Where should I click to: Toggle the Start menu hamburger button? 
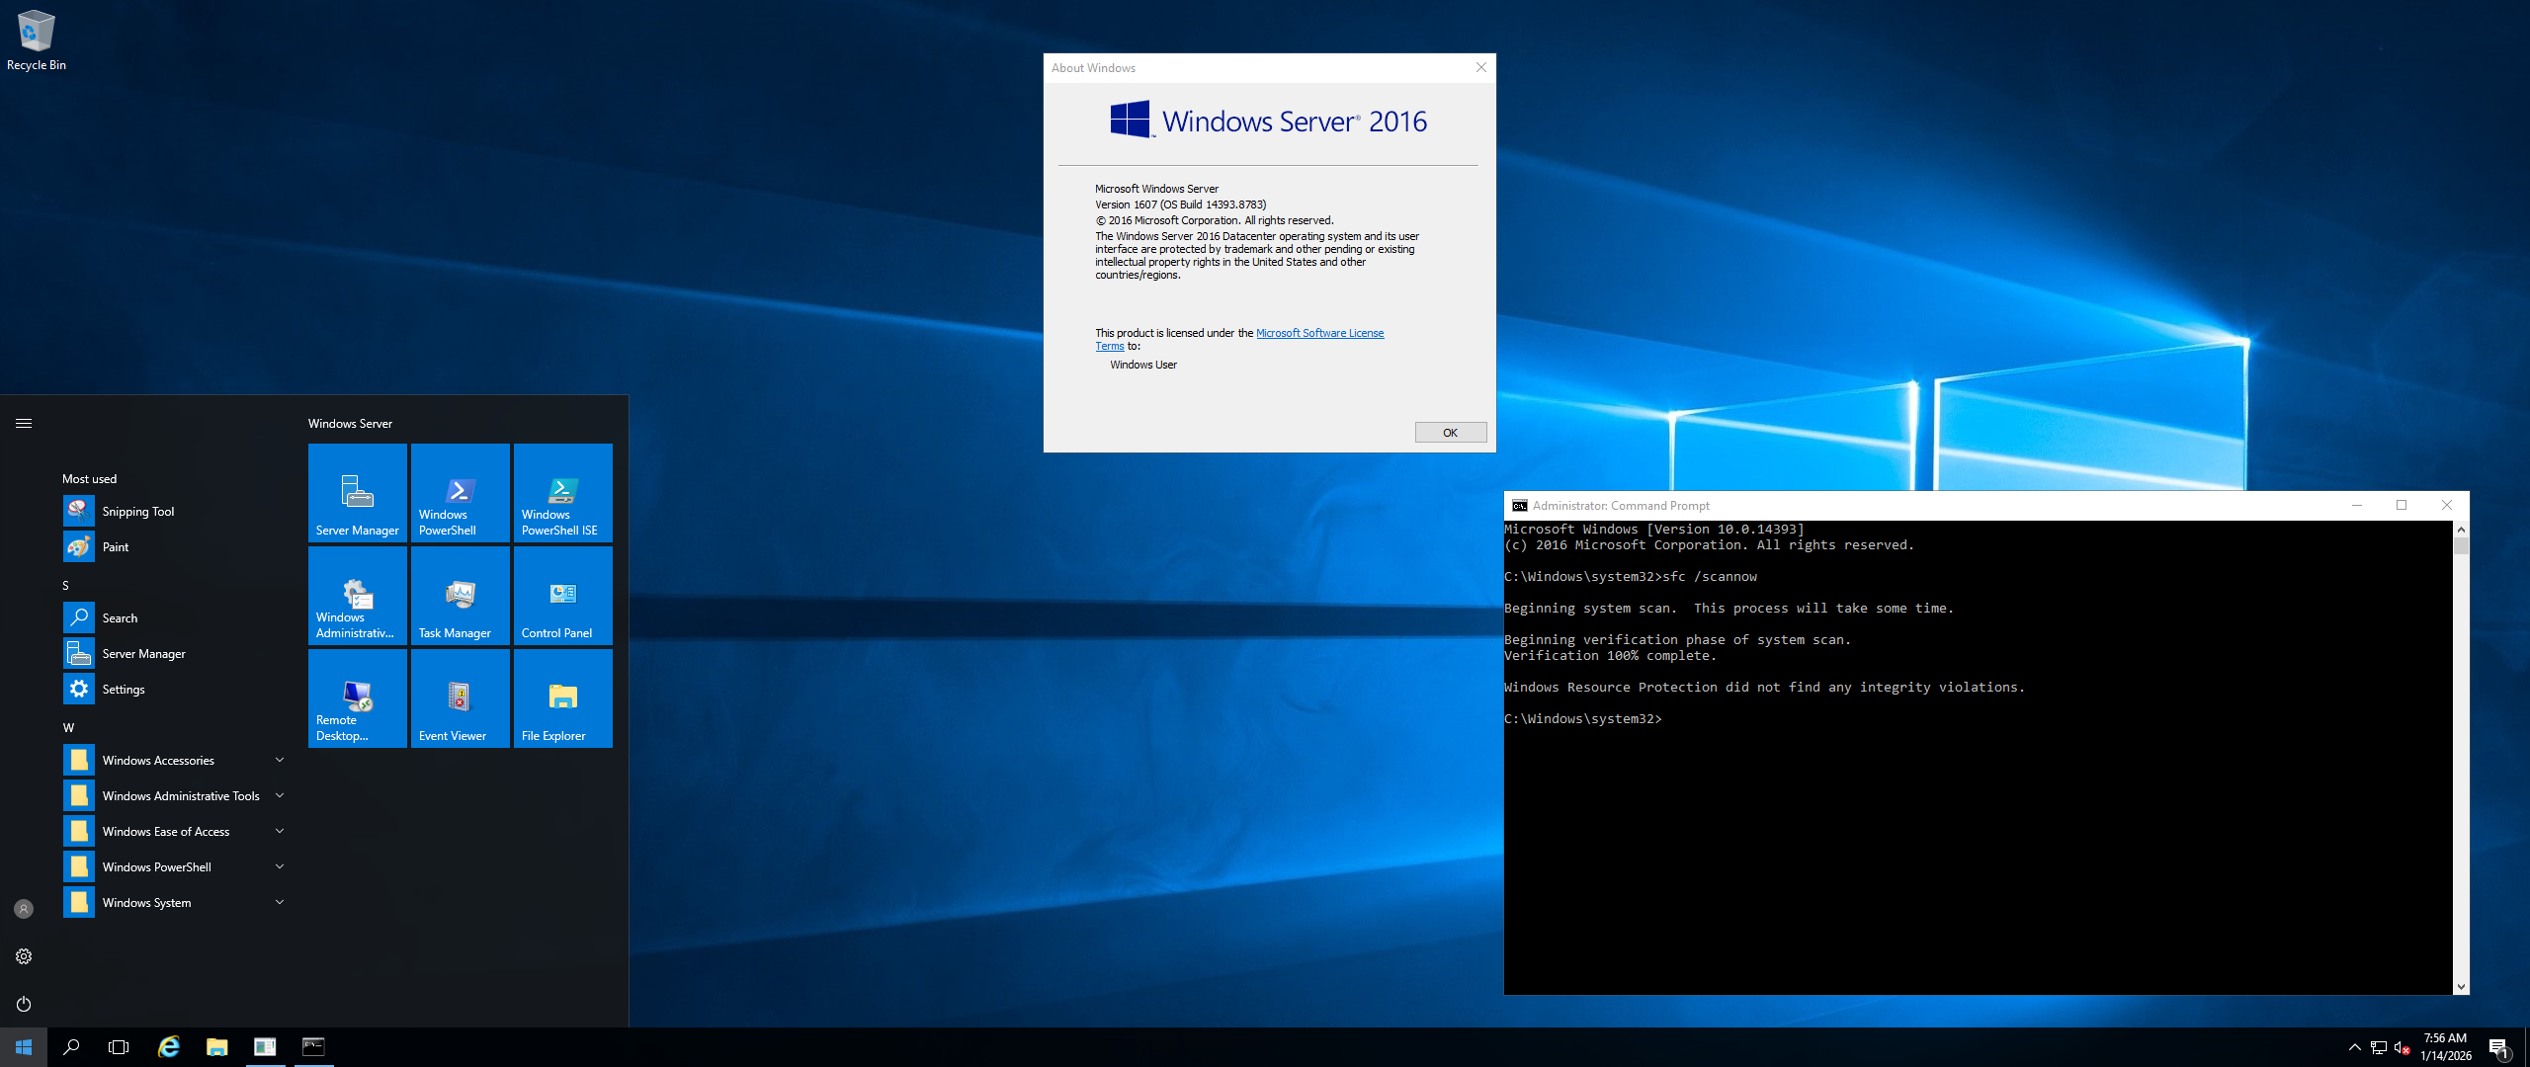point(24,424)
